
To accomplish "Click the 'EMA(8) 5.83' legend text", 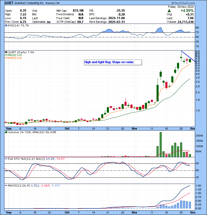I will point(15,58).
